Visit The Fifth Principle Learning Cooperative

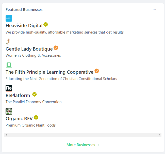coord(49,72)
